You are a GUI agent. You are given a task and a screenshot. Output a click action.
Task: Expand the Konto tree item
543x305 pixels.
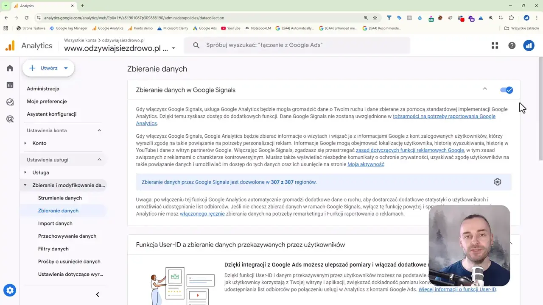[25, 143]
